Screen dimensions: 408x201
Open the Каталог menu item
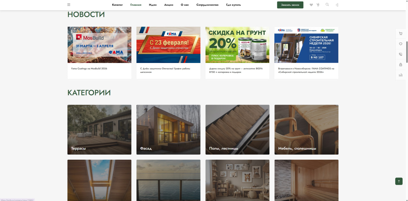coord(117,5)
